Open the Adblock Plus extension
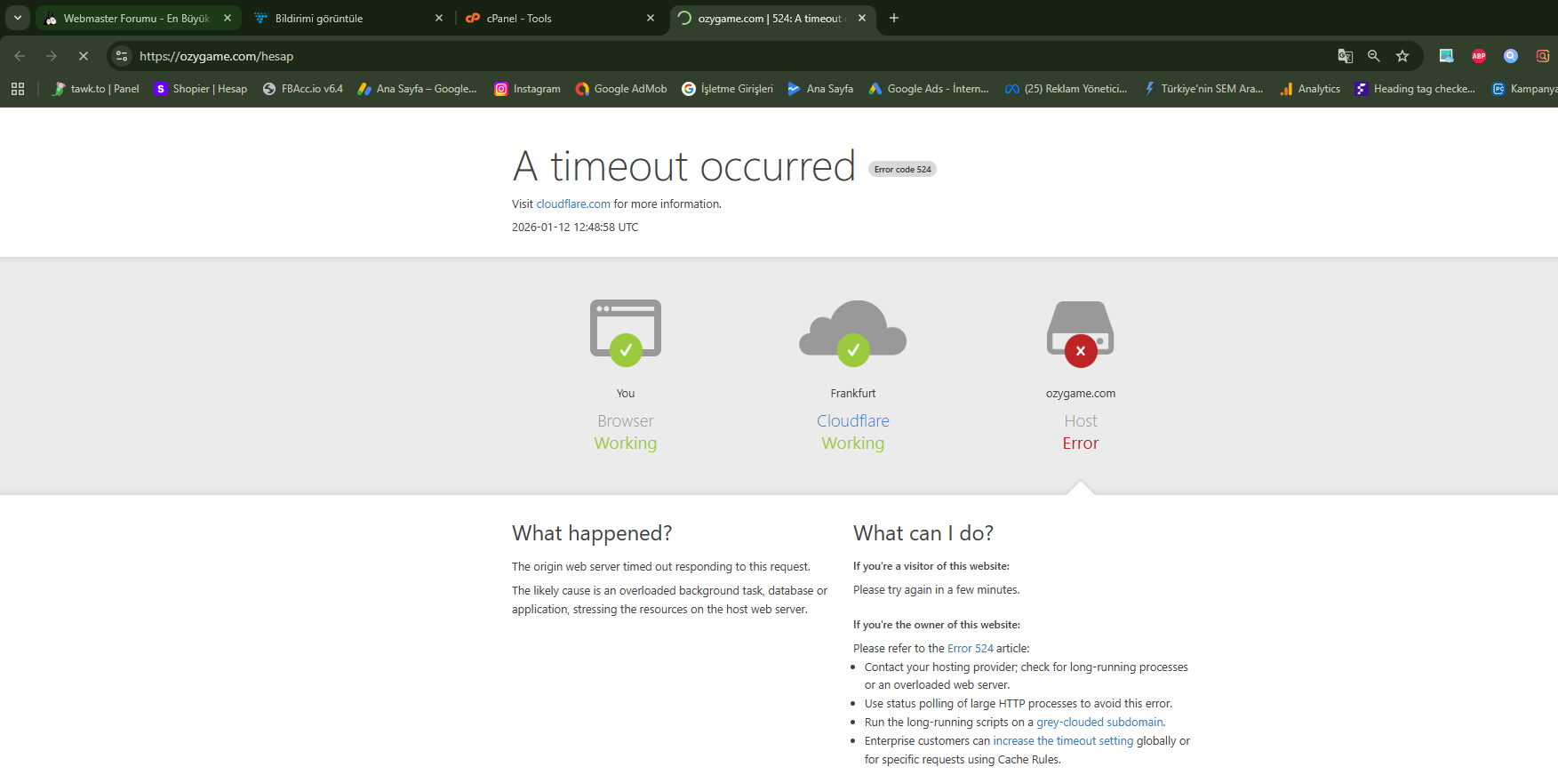This screenshot has width=1558, height=775. (1479, 56)
